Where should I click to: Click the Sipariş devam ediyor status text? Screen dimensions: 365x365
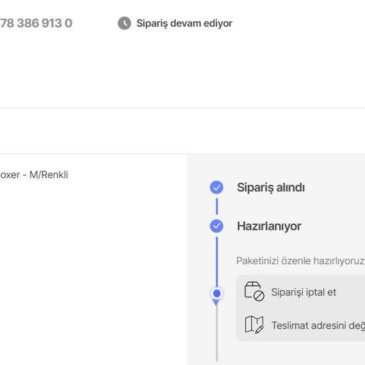(184, 23)
